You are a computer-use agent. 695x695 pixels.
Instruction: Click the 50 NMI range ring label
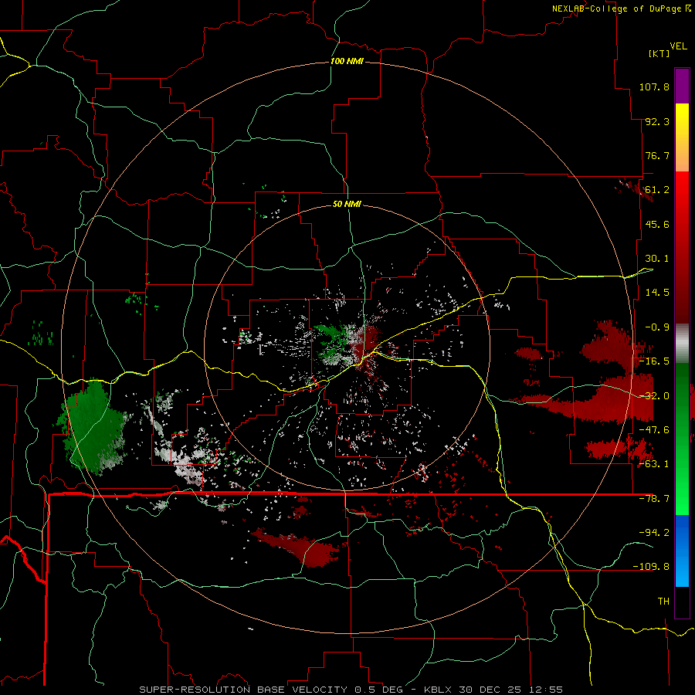coord(347,204)
